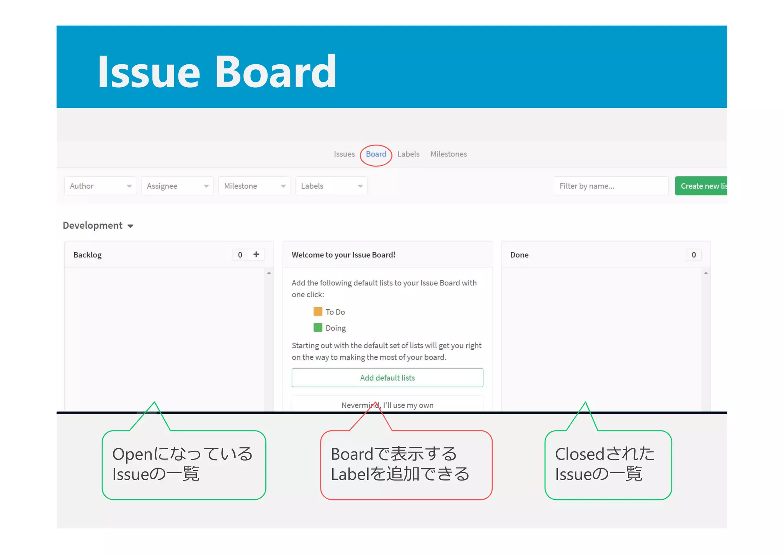The width and height of the screenshot is (784, 554).
Task: Go to the Milestones tab
Action: [449, 154]
